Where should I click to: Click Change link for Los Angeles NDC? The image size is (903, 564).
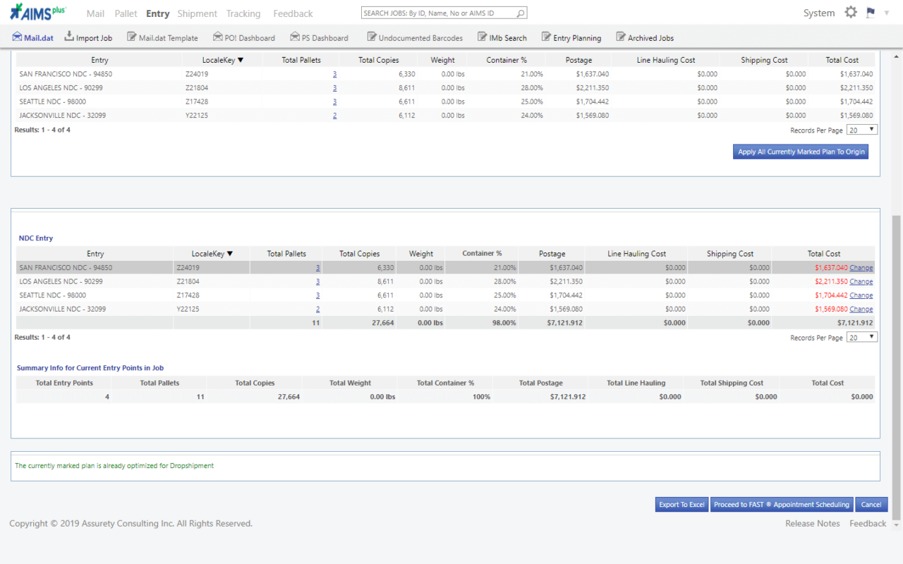pos(861,281)
